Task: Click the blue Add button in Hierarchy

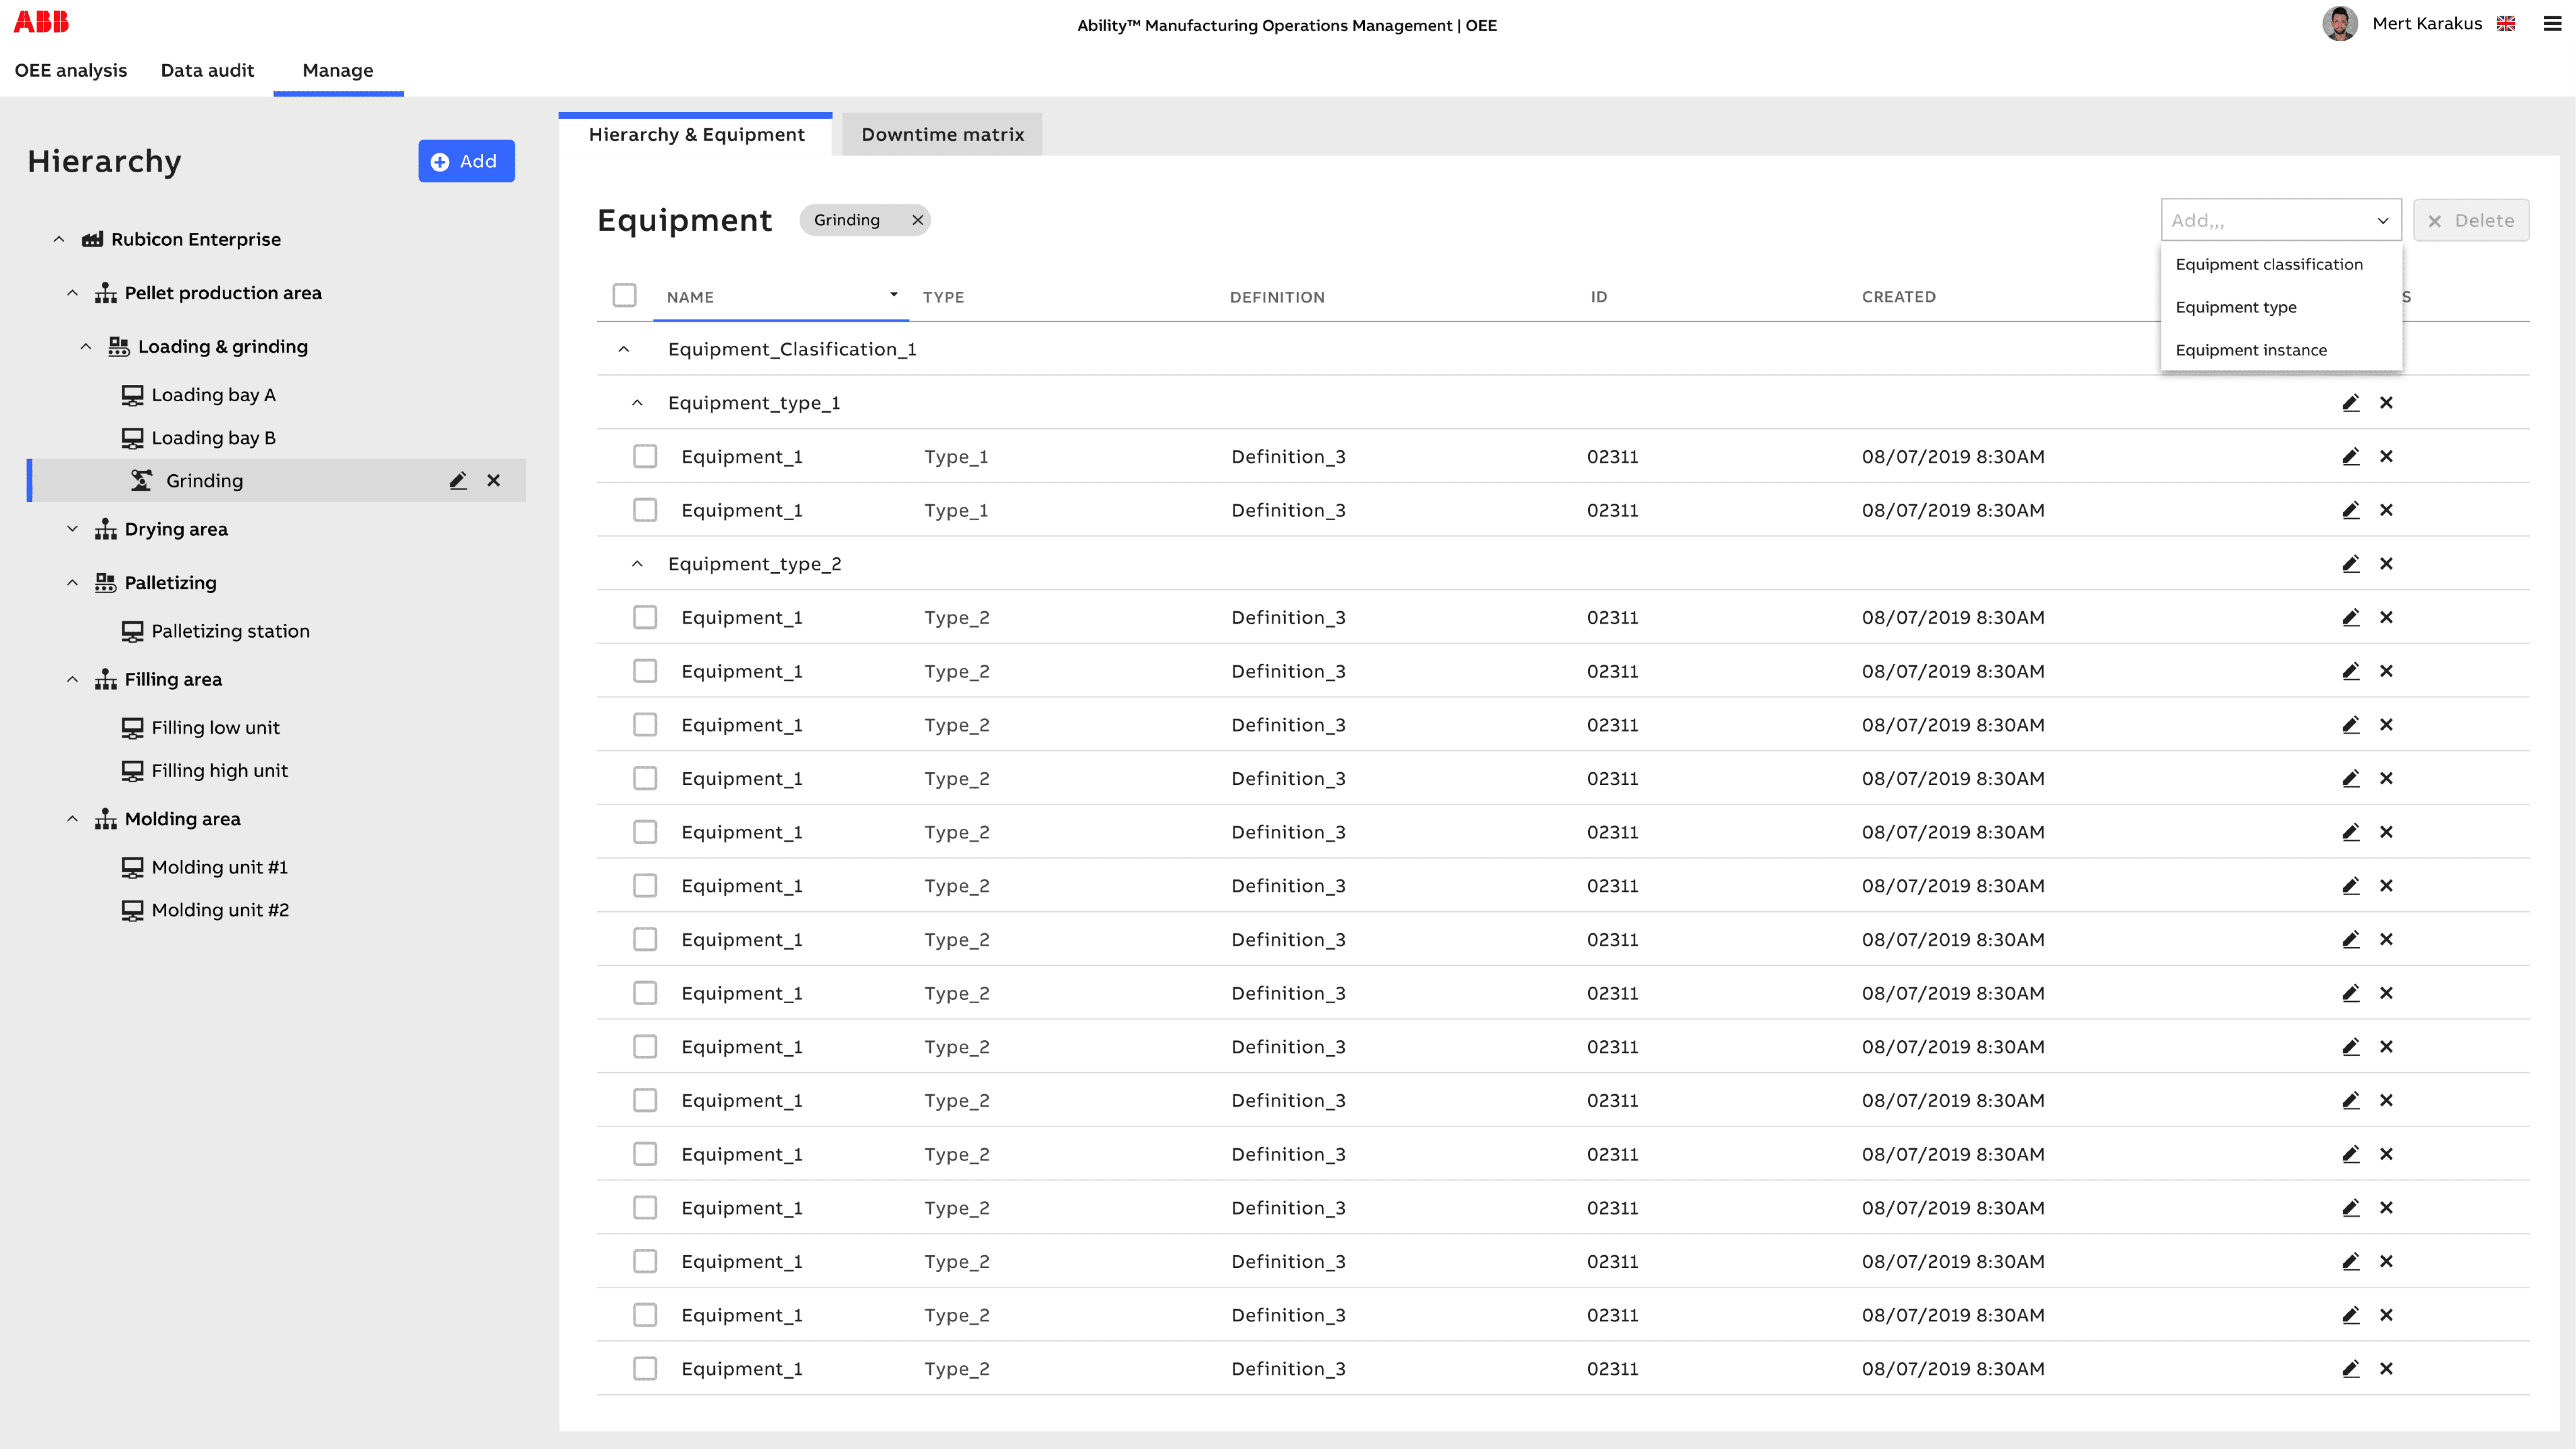Action: pos(466,161)
